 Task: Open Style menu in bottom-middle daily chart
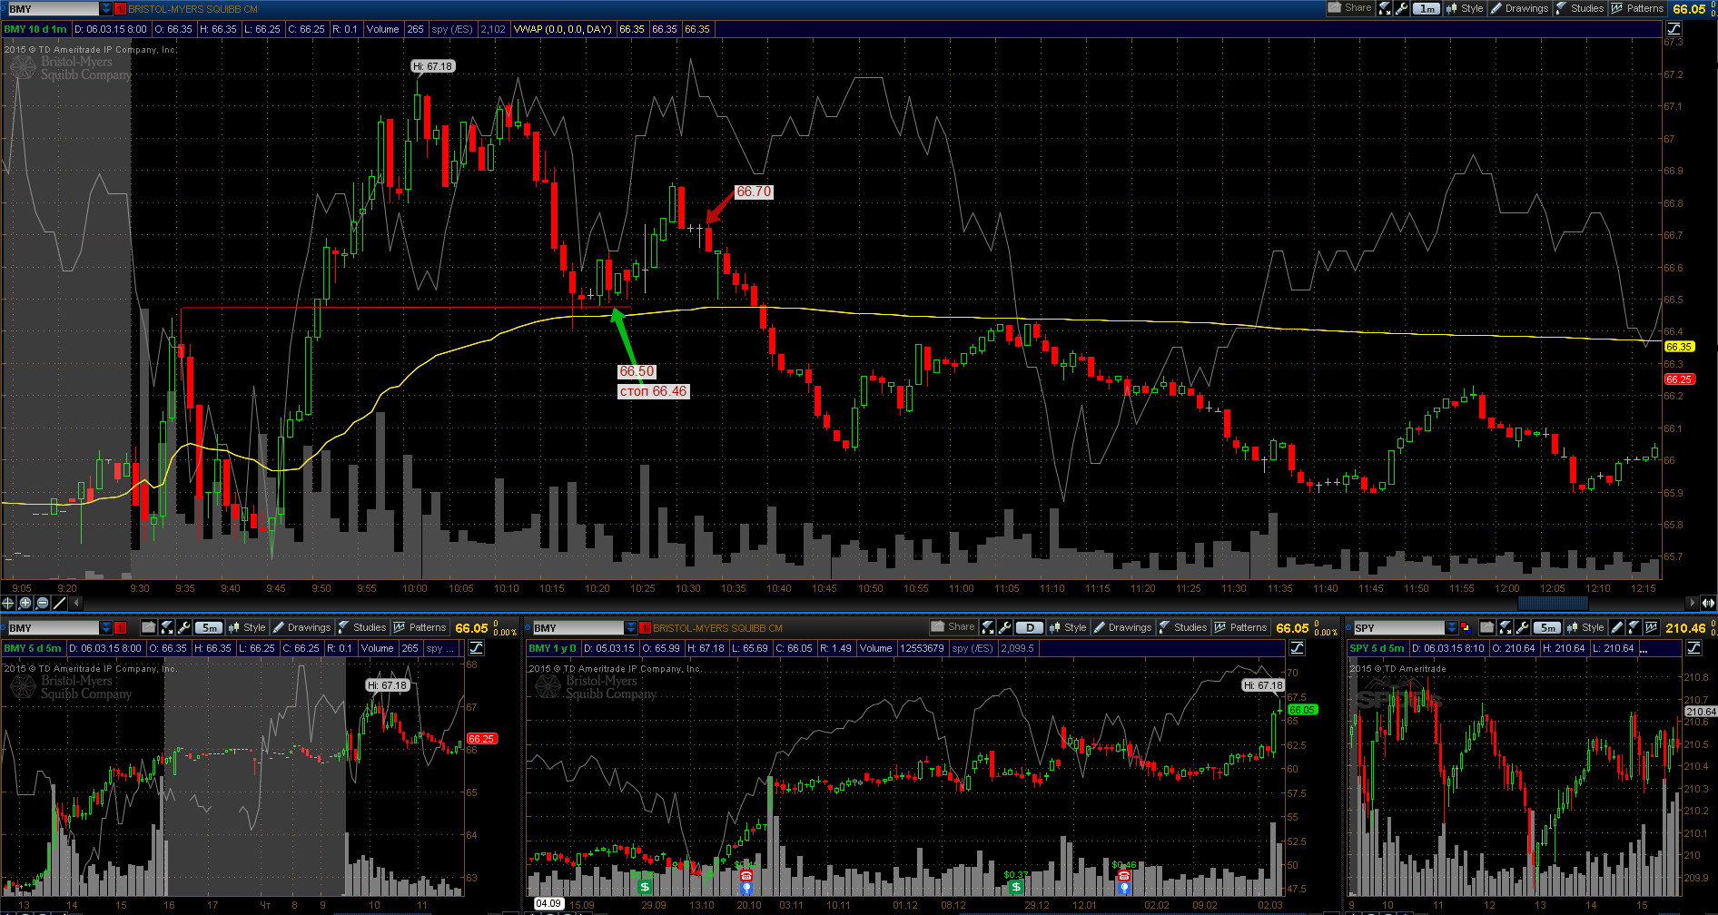pyautogui.click(x=1068, y=627)
